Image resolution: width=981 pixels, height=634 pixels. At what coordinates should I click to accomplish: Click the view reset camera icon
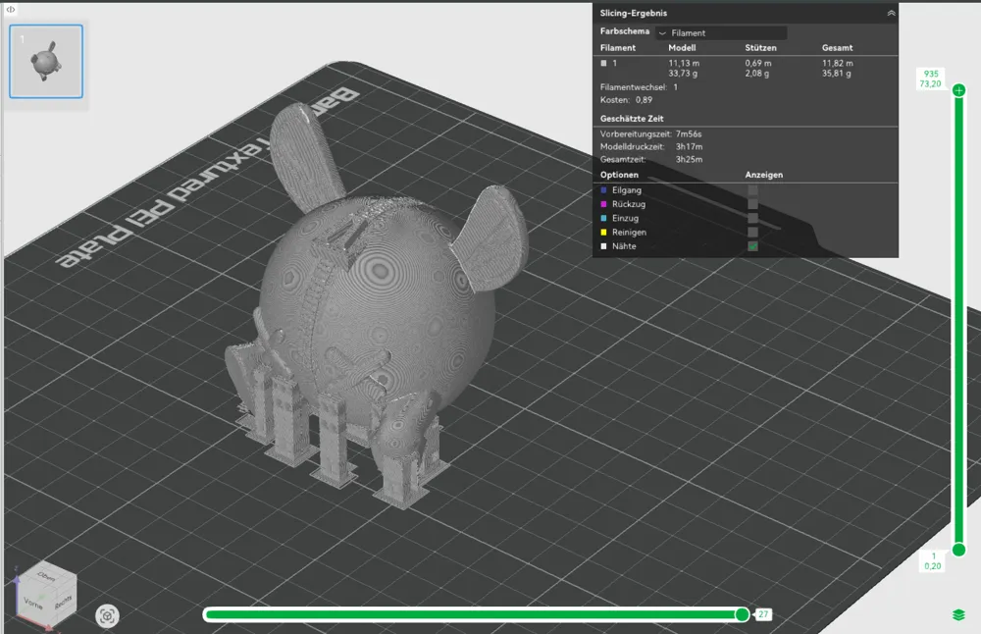tap(107, 616)
